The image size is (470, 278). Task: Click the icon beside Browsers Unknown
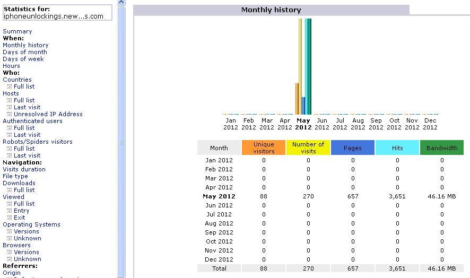point(9,259)
